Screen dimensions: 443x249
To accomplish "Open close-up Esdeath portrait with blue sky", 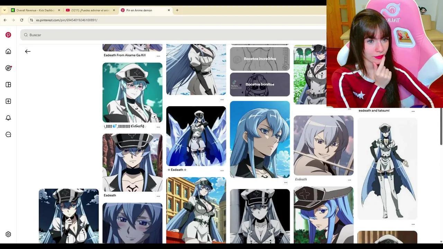I will tap(260, 139).
